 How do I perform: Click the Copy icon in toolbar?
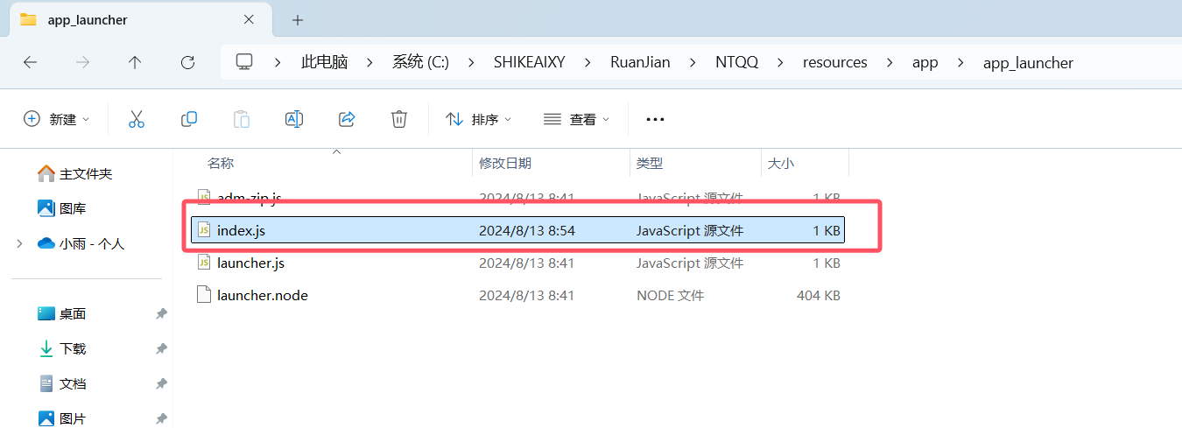tap(188, 119)
